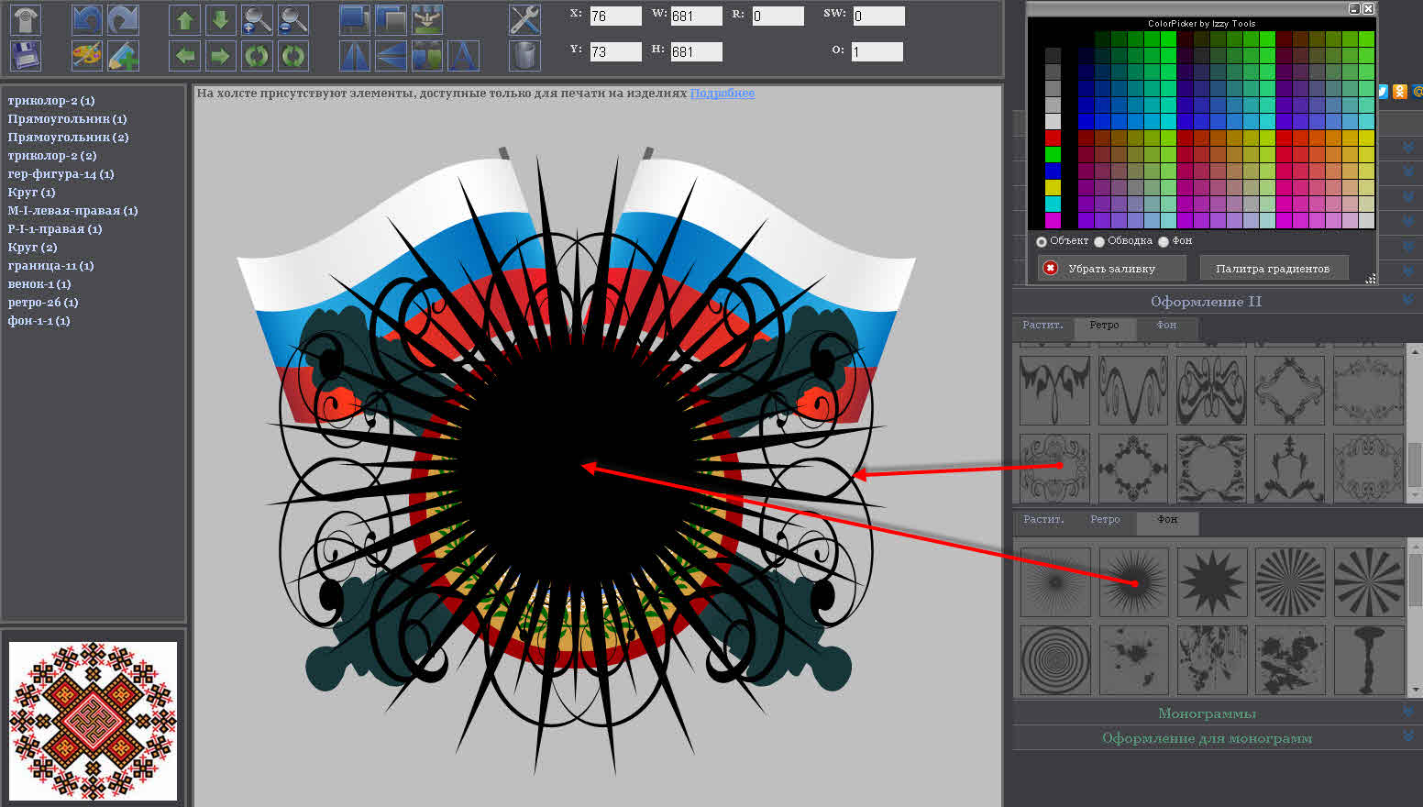Viewport: 1423px width, 807px height.
Task: Select the Обводка radio button
Action: [1099, 242]
